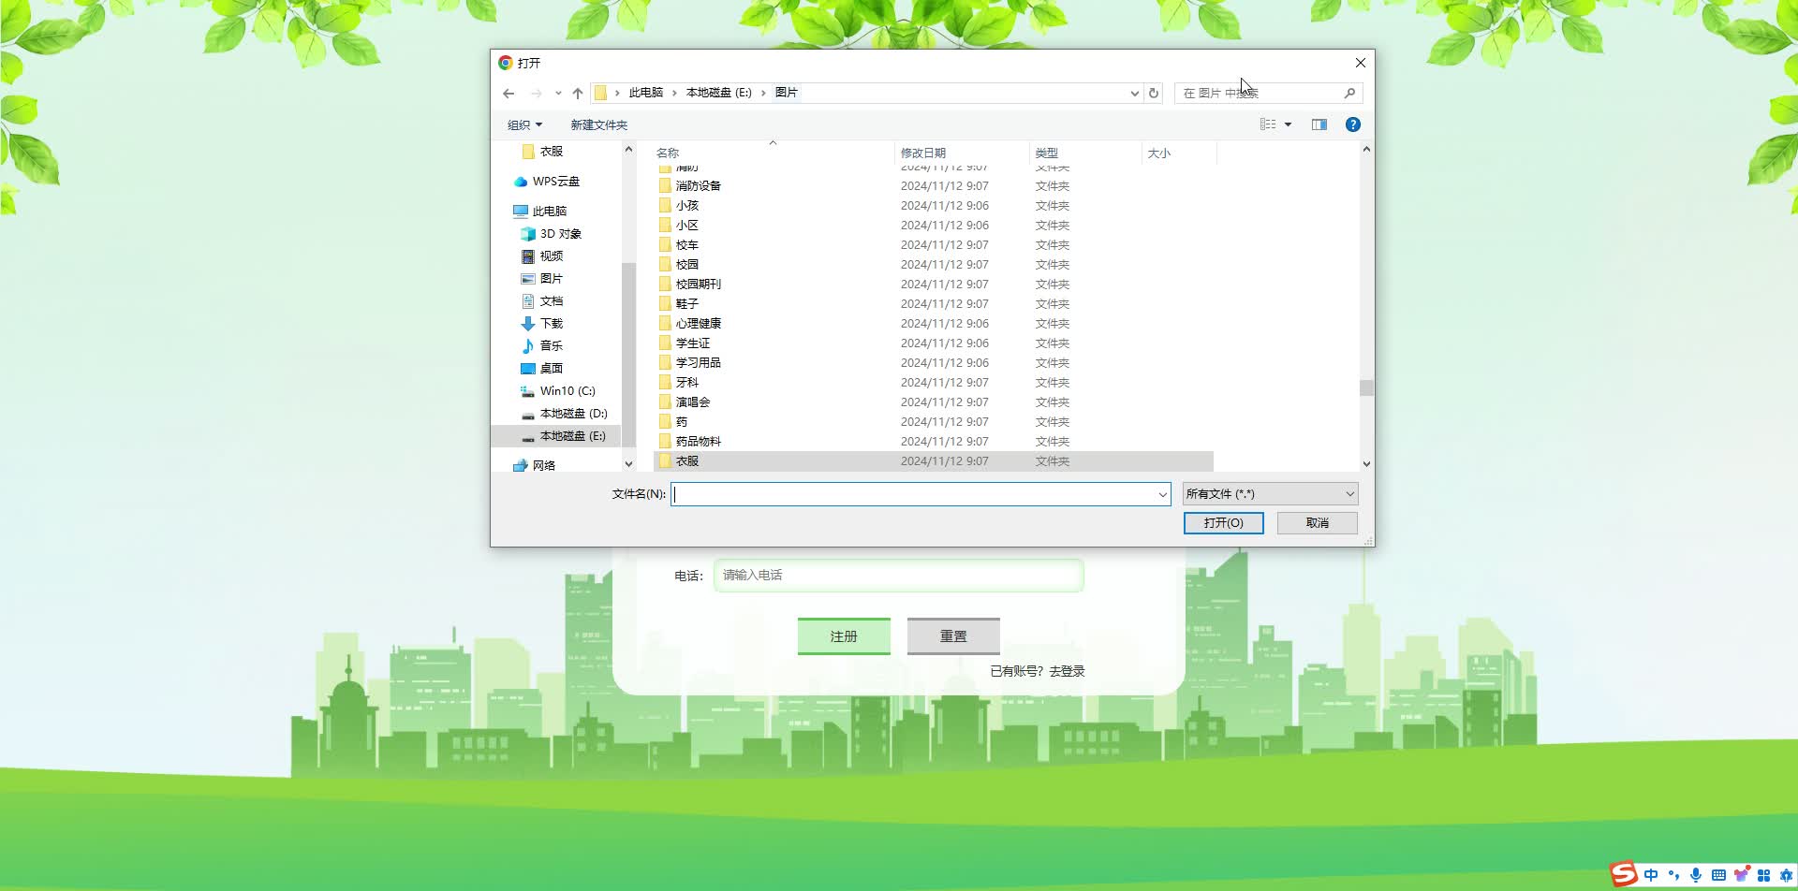
Task: Click the 取消 button
Action: point(1318,523)
